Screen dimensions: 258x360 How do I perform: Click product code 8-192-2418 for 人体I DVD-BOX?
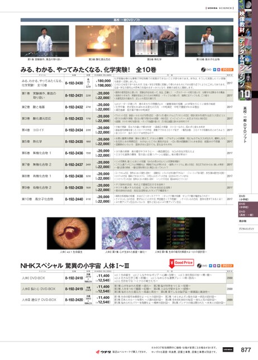tap(74, 278)
